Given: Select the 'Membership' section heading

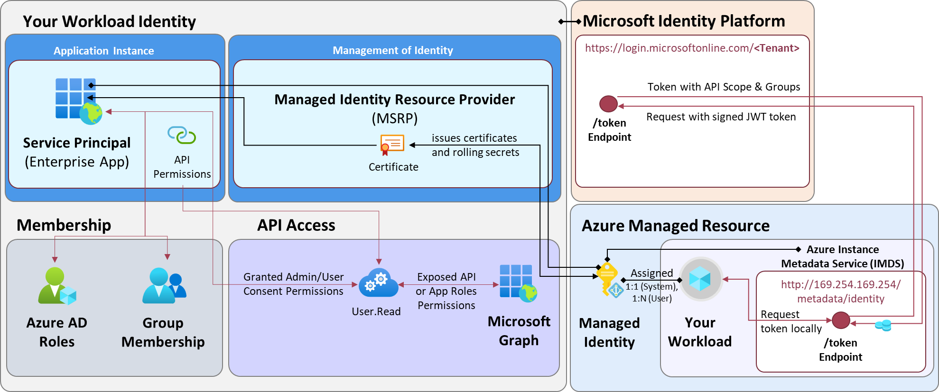Looking at the screenshot, I should pos(64,225).
